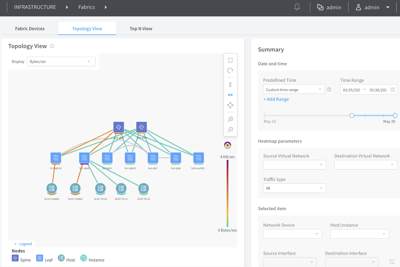
Task: Click the left handle of time slider
Action: (x=352, y=116)
